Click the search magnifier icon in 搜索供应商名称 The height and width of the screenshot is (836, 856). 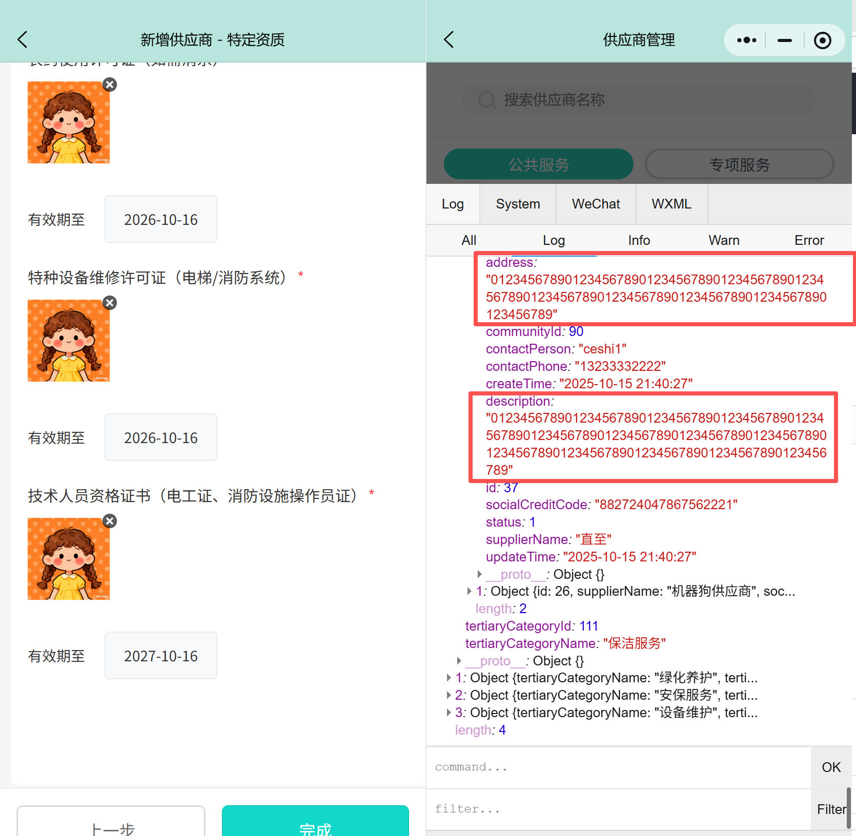pos(486,99)
